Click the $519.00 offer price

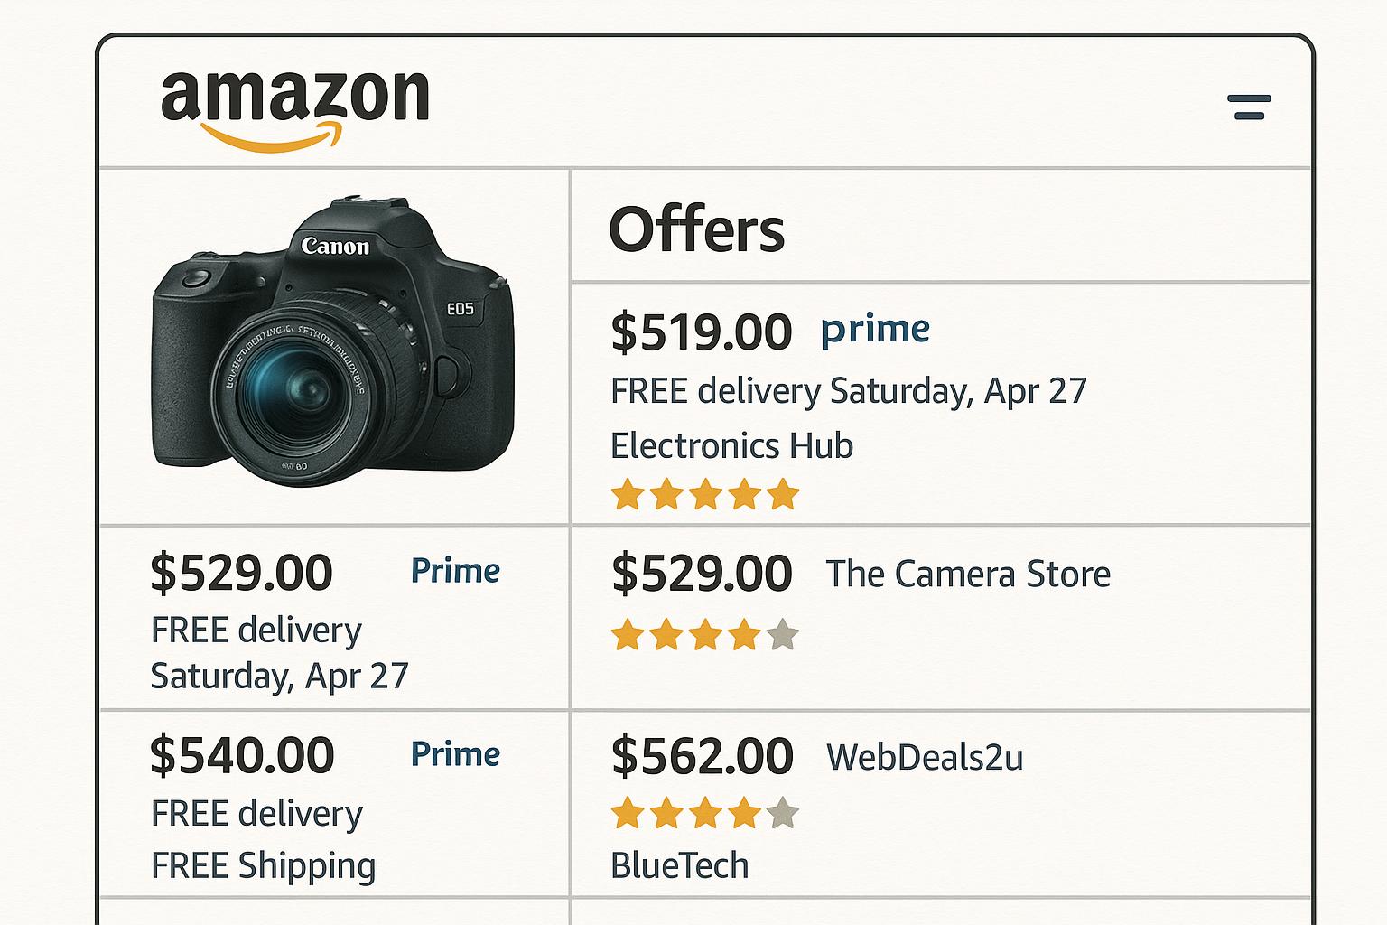click(x=703, y=330)
